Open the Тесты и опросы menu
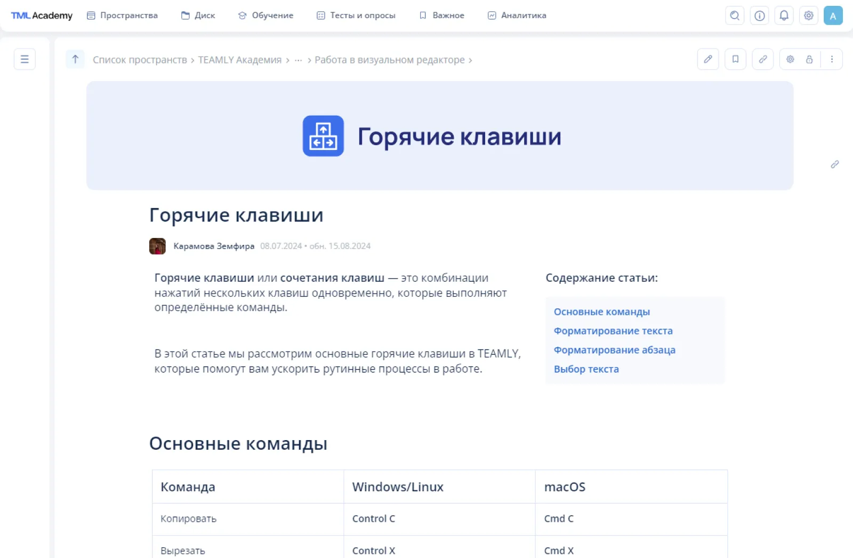This screenshot has width=853, height=558. [x=356, y=15]
